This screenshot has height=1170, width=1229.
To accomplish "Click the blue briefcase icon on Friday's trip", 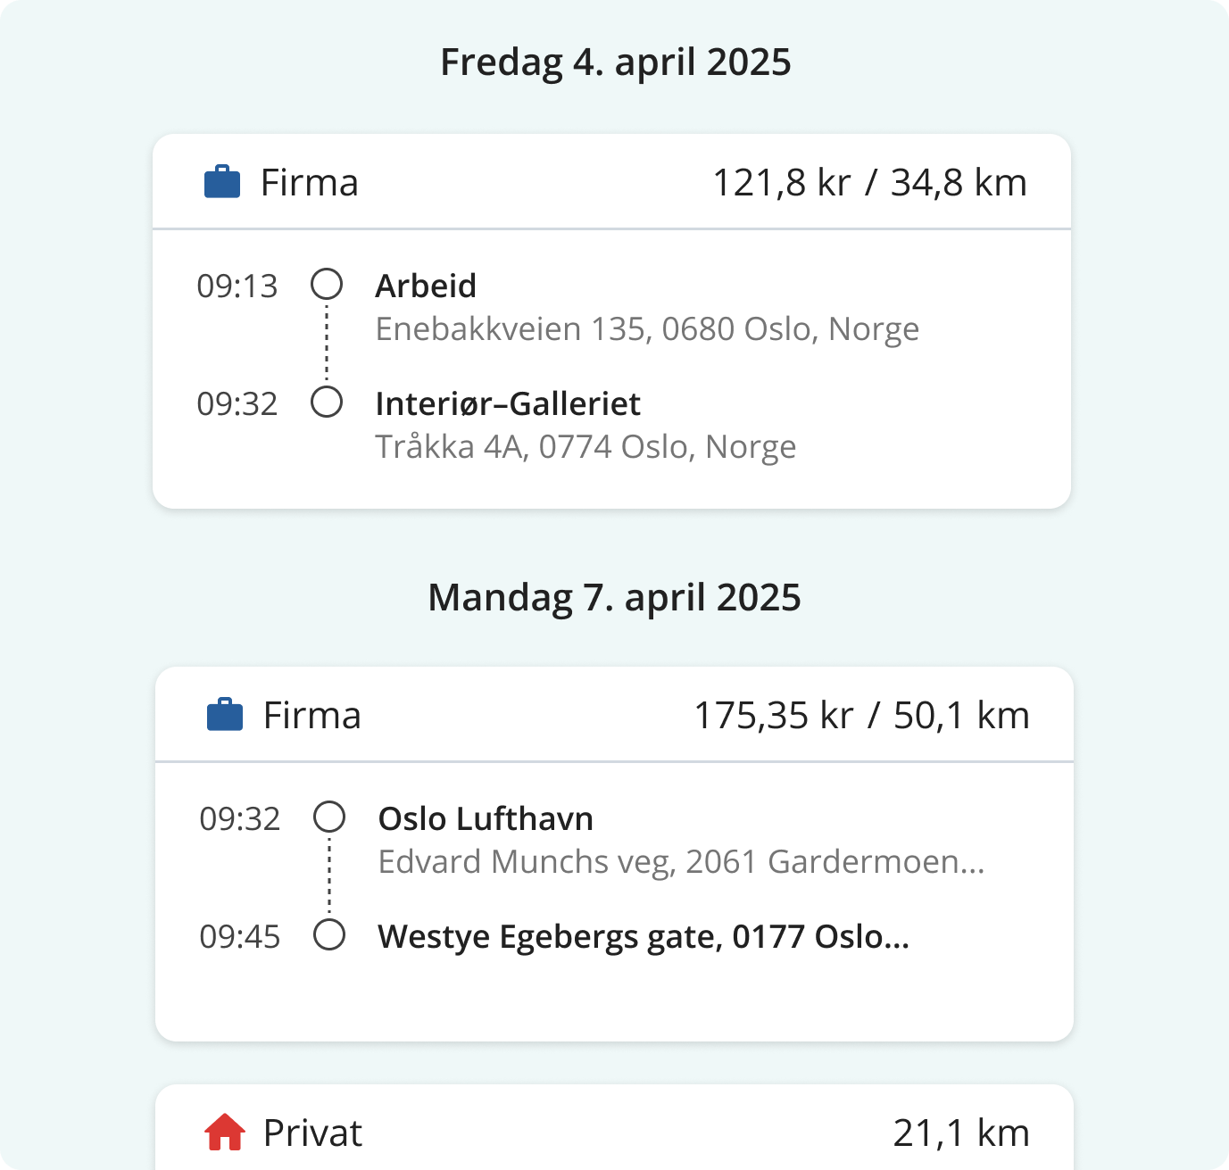I will point(222,182).
